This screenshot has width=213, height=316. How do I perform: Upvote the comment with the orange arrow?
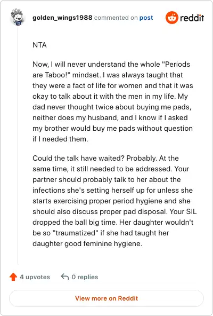coord(13,277)
